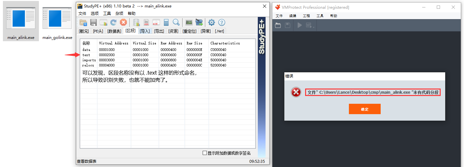The image size is (464, 167).
Task: Switch to the [异常] tab
Action: click(206, 31)
